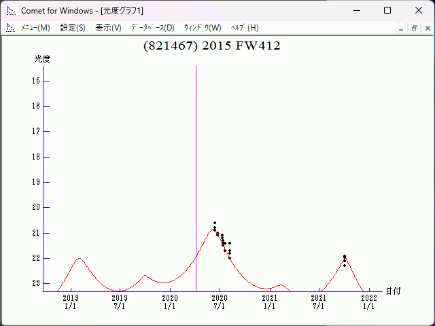Show the ウィンドウ(W) window menu

point(203,28)
